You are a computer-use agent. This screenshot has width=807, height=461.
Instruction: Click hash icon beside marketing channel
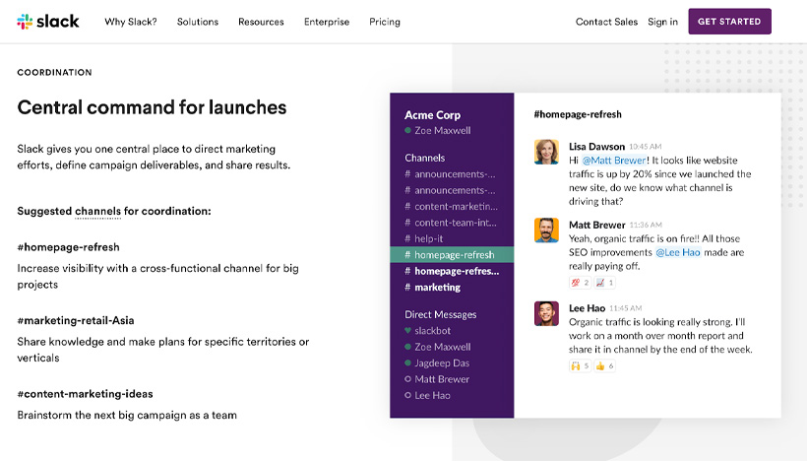click(407, 287)
